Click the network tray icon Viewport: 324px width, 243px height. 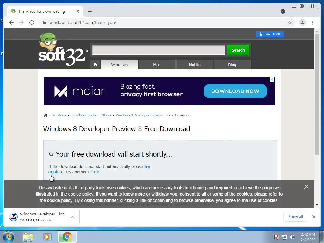point(284,237)
